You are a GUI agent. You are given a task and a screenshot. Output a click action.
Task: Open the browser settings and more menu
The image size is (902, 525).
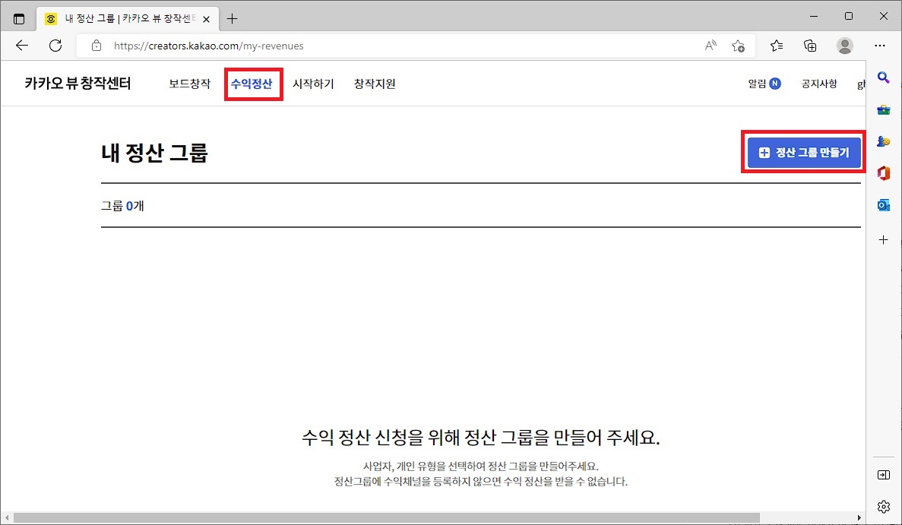coord(879,46)
